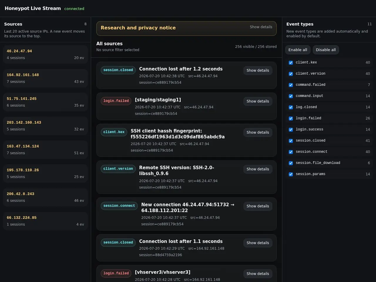Click the Honeypot Live Stream title

(x=33, y=9)
